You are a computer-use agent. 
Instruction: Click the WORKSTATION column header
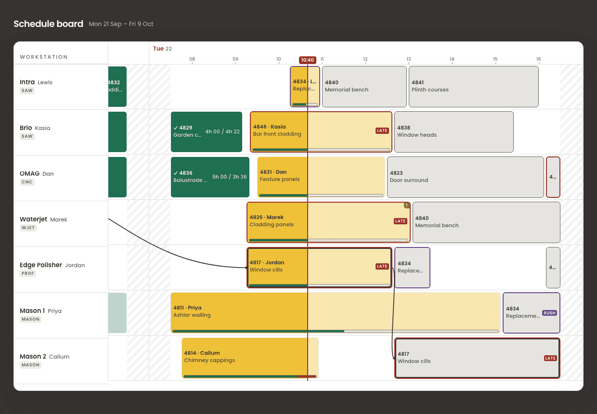(44, 57)
